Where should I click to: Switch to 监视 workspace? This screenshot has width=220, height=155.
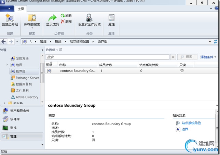tap(22, 128)
